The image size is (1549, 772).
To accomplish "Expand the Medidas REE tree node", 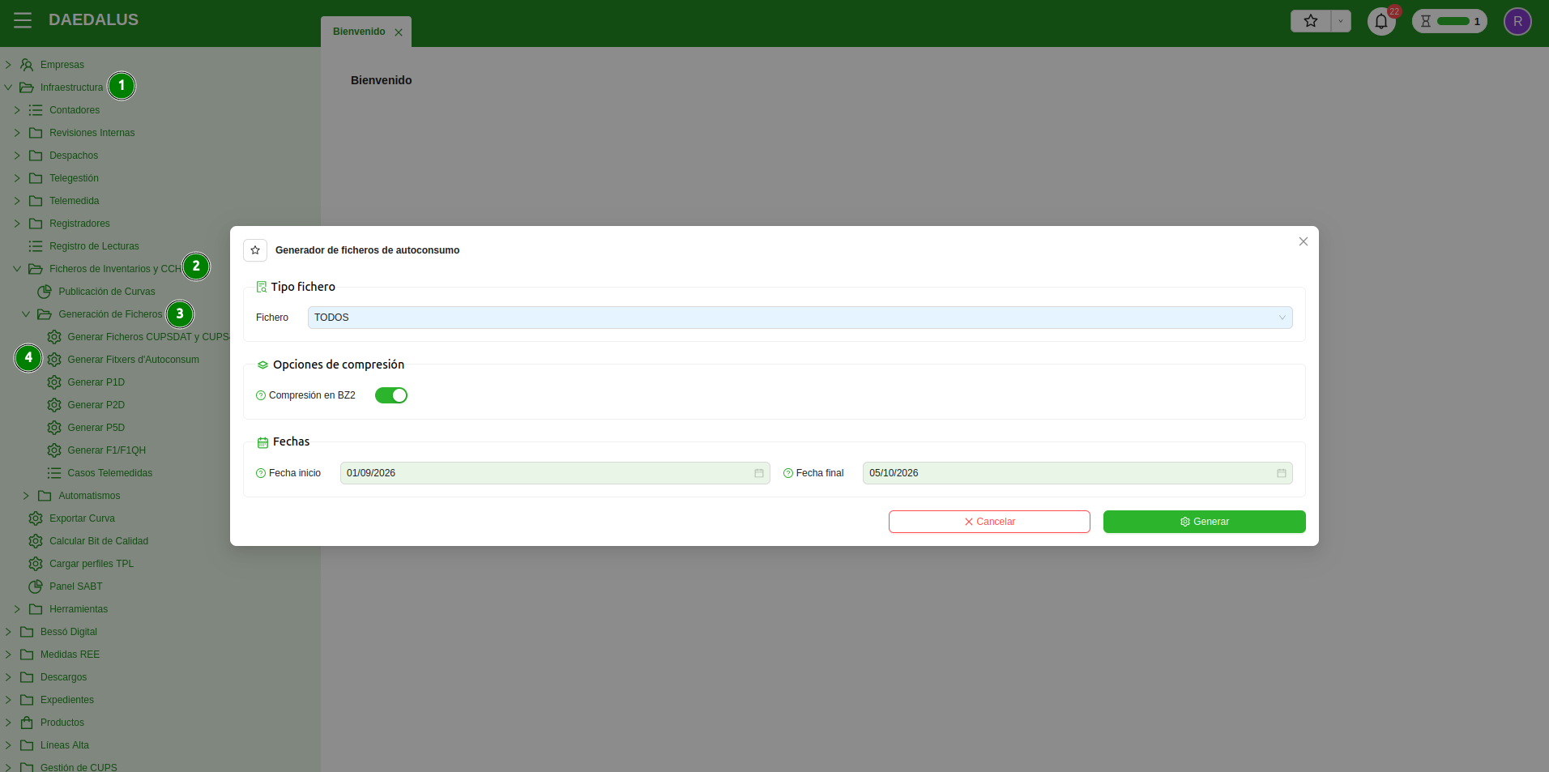I will coord(8,655).
